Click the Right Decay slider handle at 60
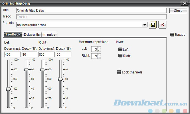 click(60, 79)
